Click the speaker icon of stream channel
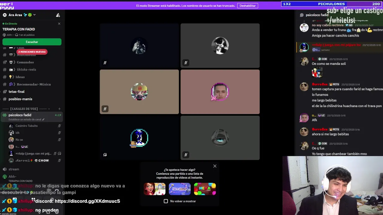 coord(4,169)
